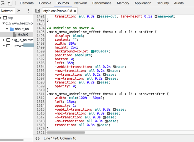Activate the inspect element picker icon
The width and height of the screenshot is (194, 142).
click(x=3, y=3)
